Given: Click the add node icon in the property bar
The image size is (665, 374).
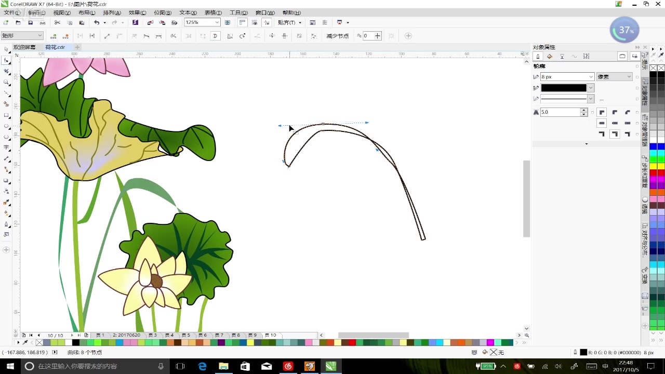Looking at the screenshot, I should pos(54,36).
